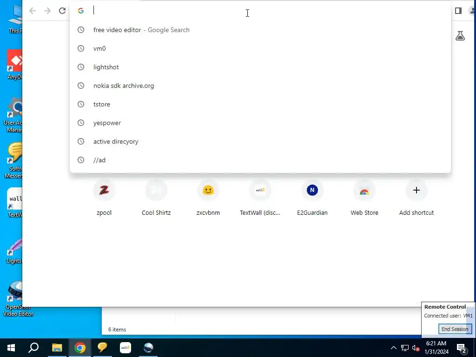Select the User Account Manager desktop icon
The width and height of the screenshot is (476, 357).
coord(13,115)
